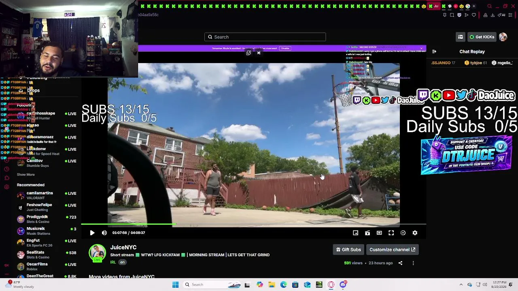Click the Kick search field
Viewport: 518px width, 291px height.
click(265, 37)
